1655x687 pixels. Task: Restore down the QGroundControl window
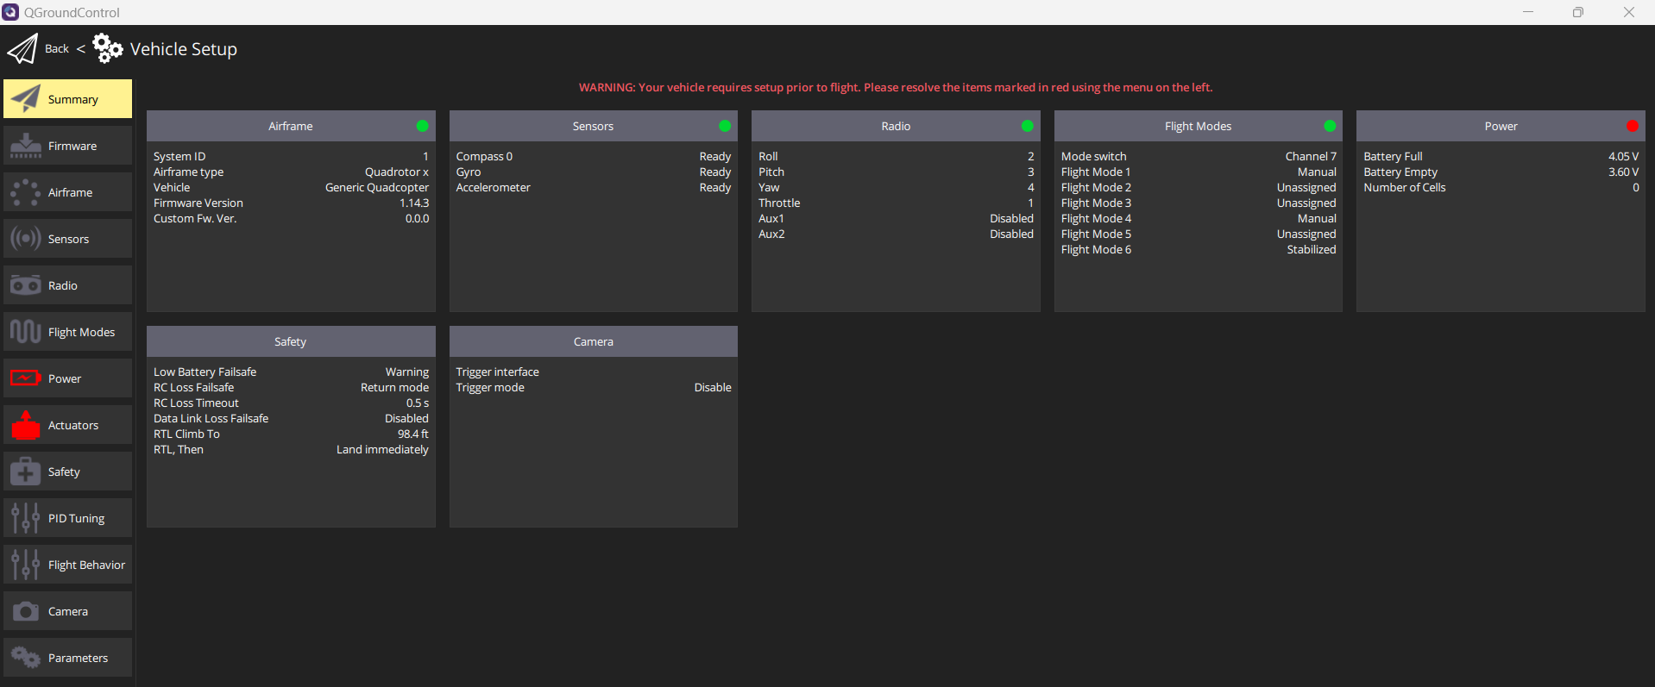pos(1578,12)
